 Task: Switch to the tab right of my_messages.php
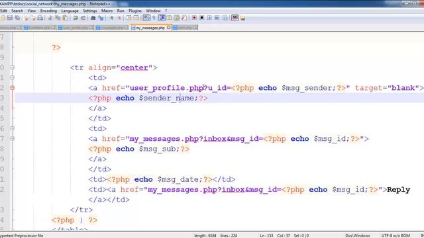point(185,28)
